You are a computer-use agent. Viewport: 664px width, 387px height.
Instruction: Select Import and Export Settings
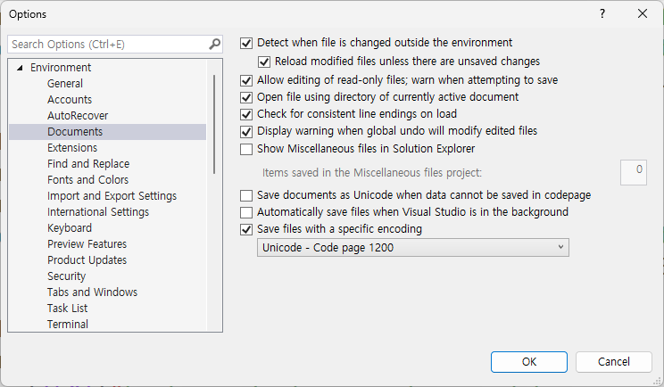[x=112, y=196]
